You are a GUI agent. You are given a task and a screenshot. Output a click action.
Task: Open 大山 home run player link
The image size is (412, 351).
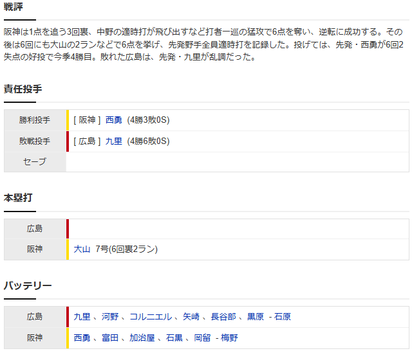point(82,249)
